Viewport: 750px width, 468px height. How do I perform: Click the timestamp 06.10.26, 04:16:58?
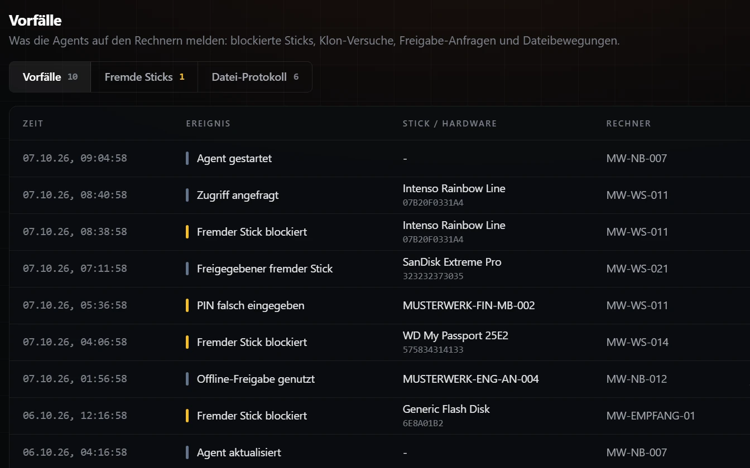pos(75,452)
